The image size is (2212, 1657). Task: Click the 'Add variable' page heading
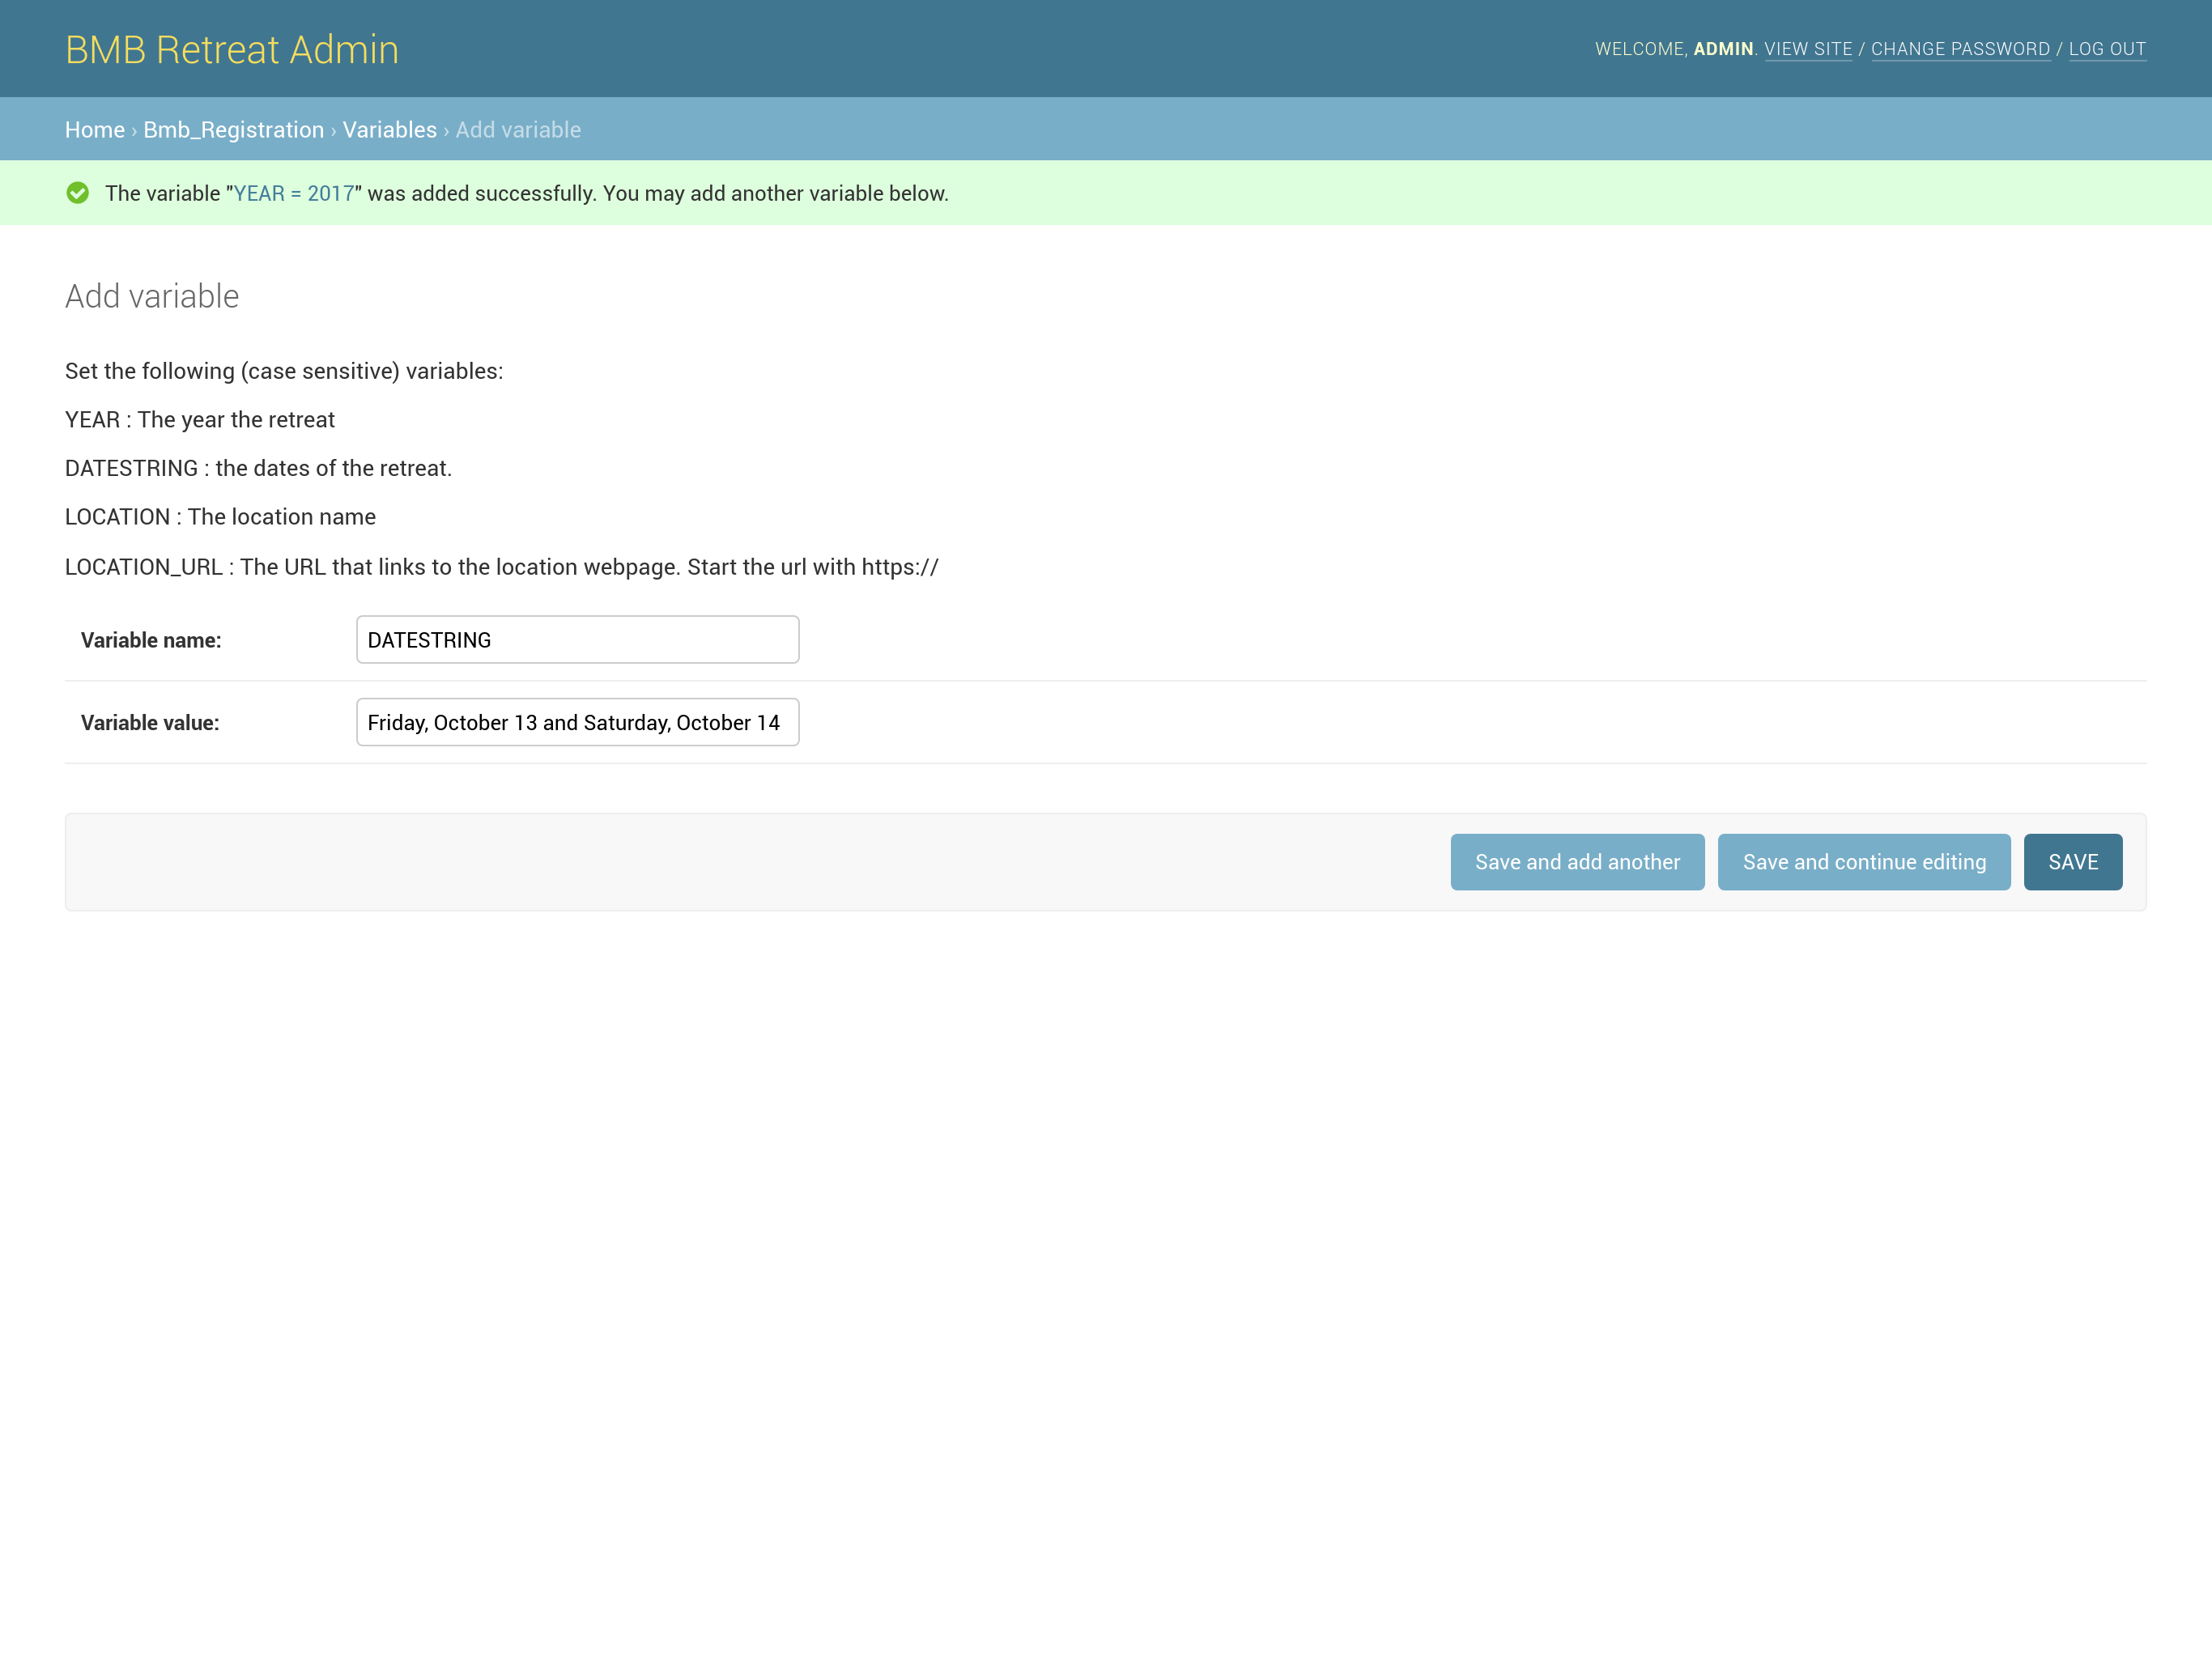tap(152, 296)
